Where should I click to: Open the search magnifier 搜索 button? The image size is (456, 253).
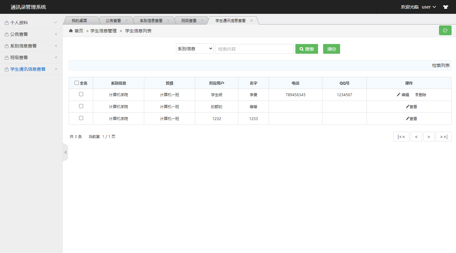[306, 49]
